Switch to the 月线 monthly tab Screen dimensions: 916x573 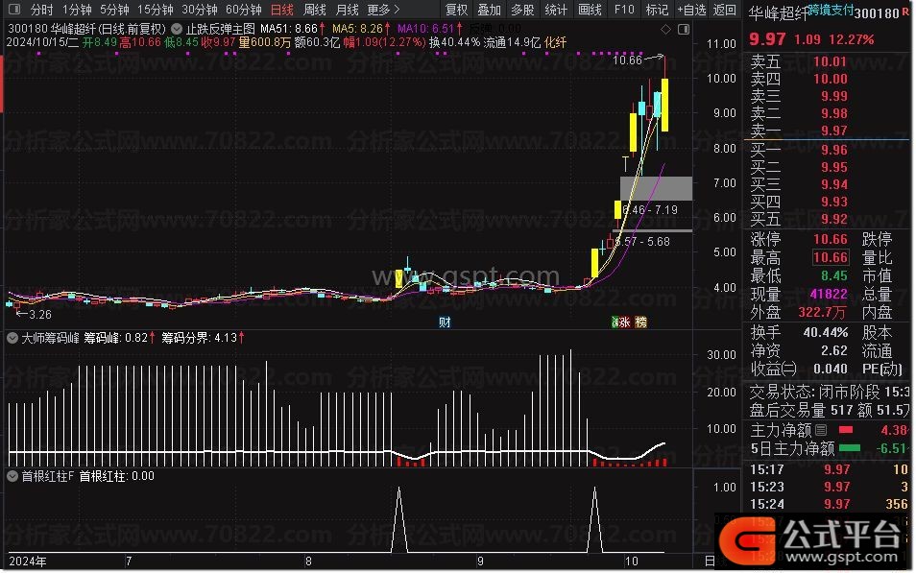point(348,10)
